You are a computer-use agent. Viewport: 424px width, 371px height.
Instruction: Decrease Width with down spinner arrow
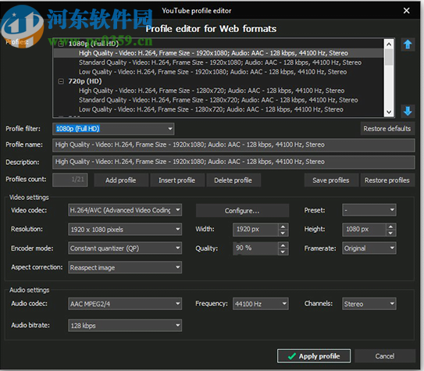[x=283, y=233]
